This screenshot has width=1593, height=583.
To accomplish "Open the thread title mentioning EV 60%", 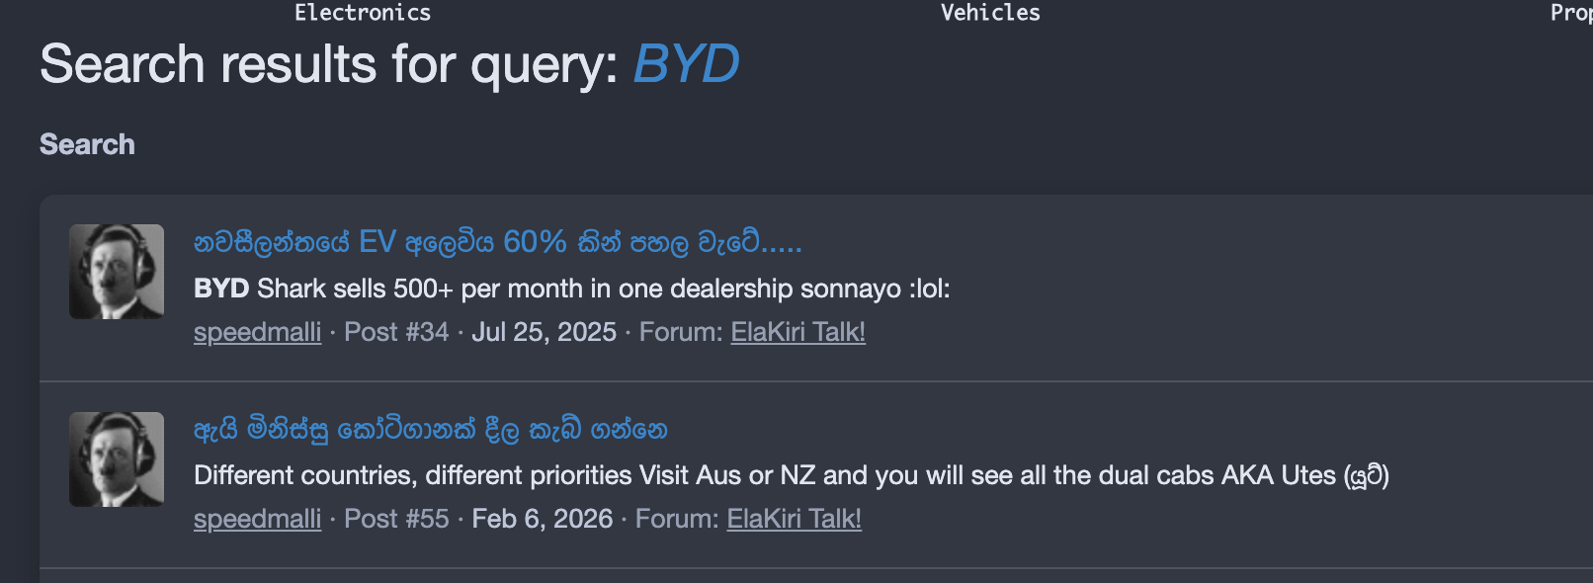I will 498,242.
